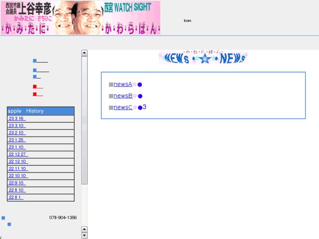This screenshot has width=319, height=239.
Task: Open the newsA link
Action: pyautogui.click(x=123, y=84)
